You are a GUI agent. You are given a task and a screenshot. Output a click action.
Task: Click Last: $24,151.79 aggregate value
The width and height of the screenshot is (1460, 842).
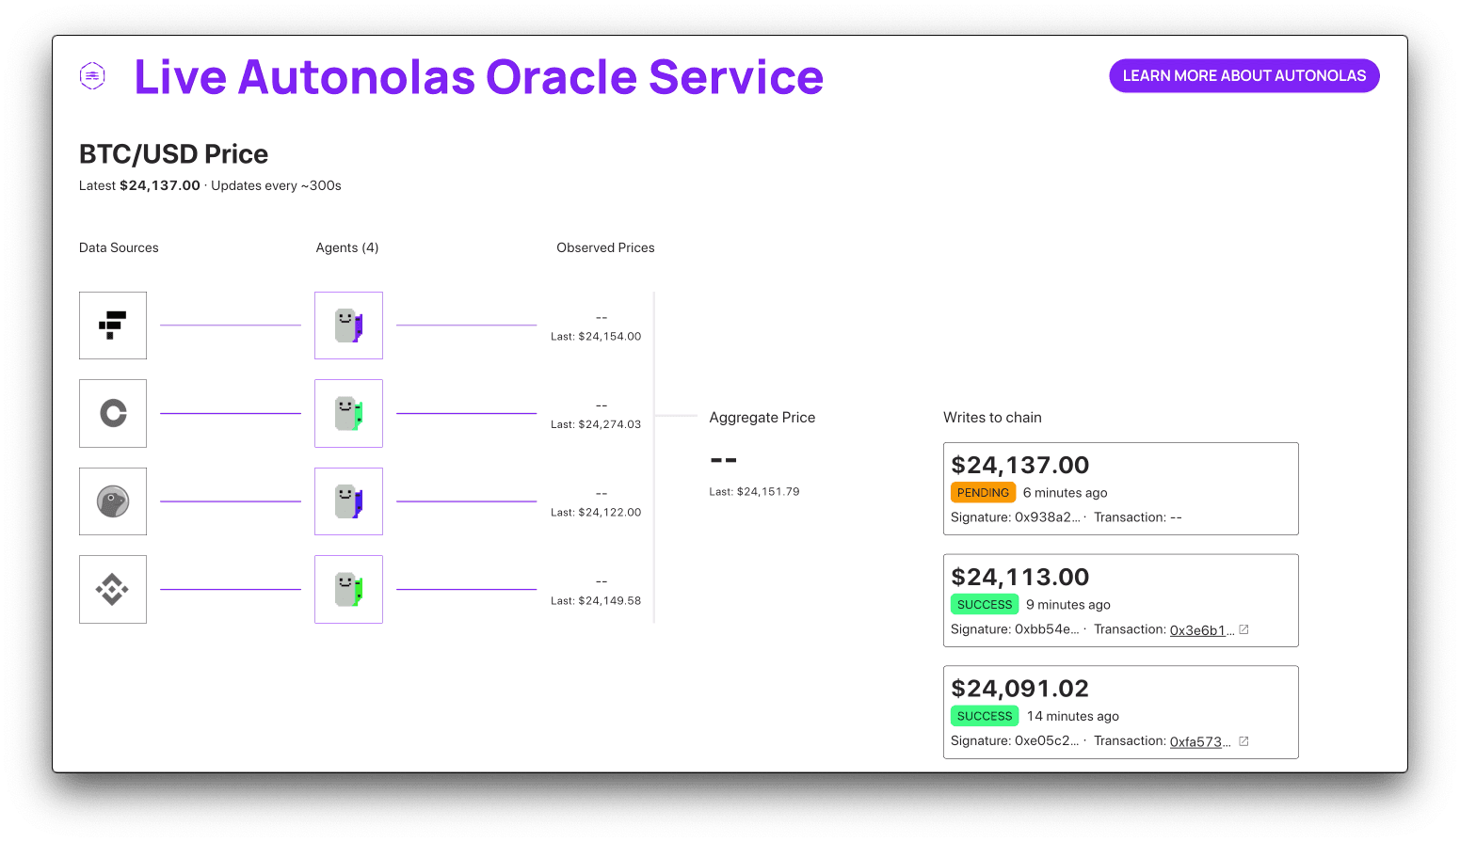pos(754,491)
